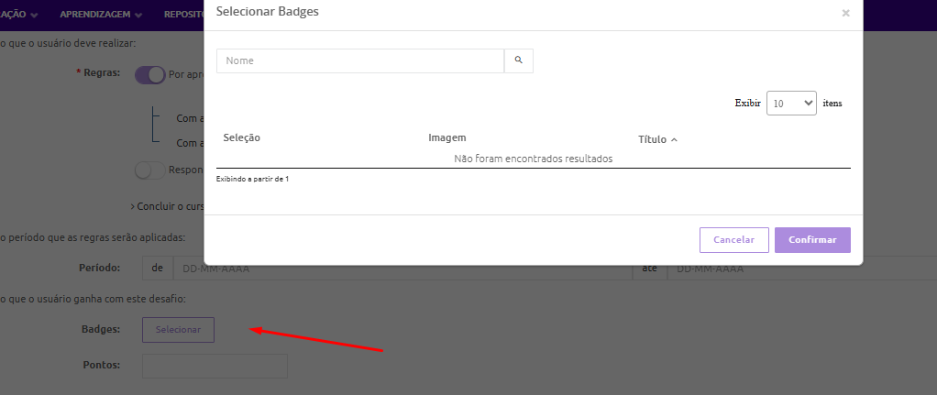The height and width of the screenshot is (395, 937).
Task: Focus the Pontos input field
Action: [x=215, y=366]
